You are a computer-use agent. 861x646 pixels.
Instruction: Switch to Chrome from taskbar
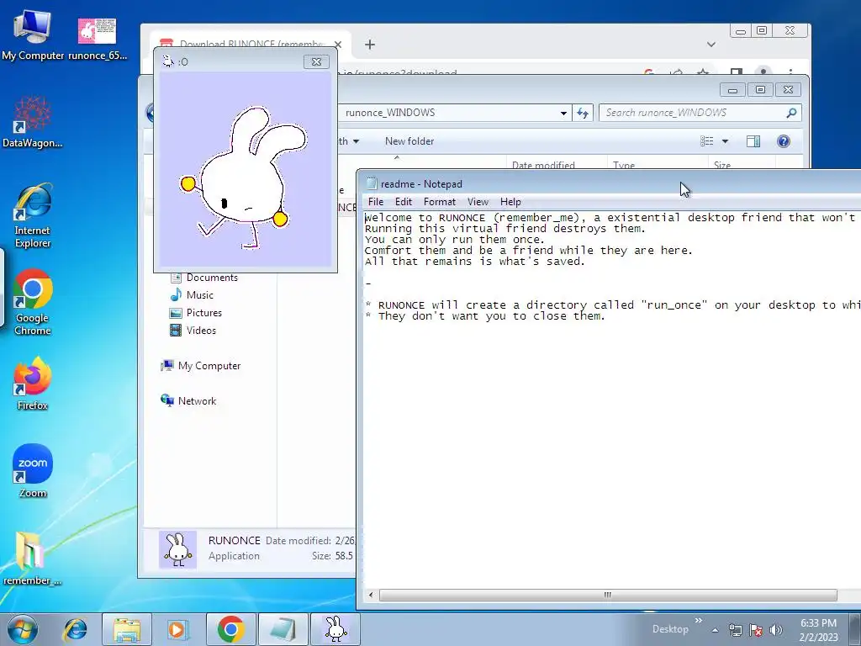[x=230, y=629]
